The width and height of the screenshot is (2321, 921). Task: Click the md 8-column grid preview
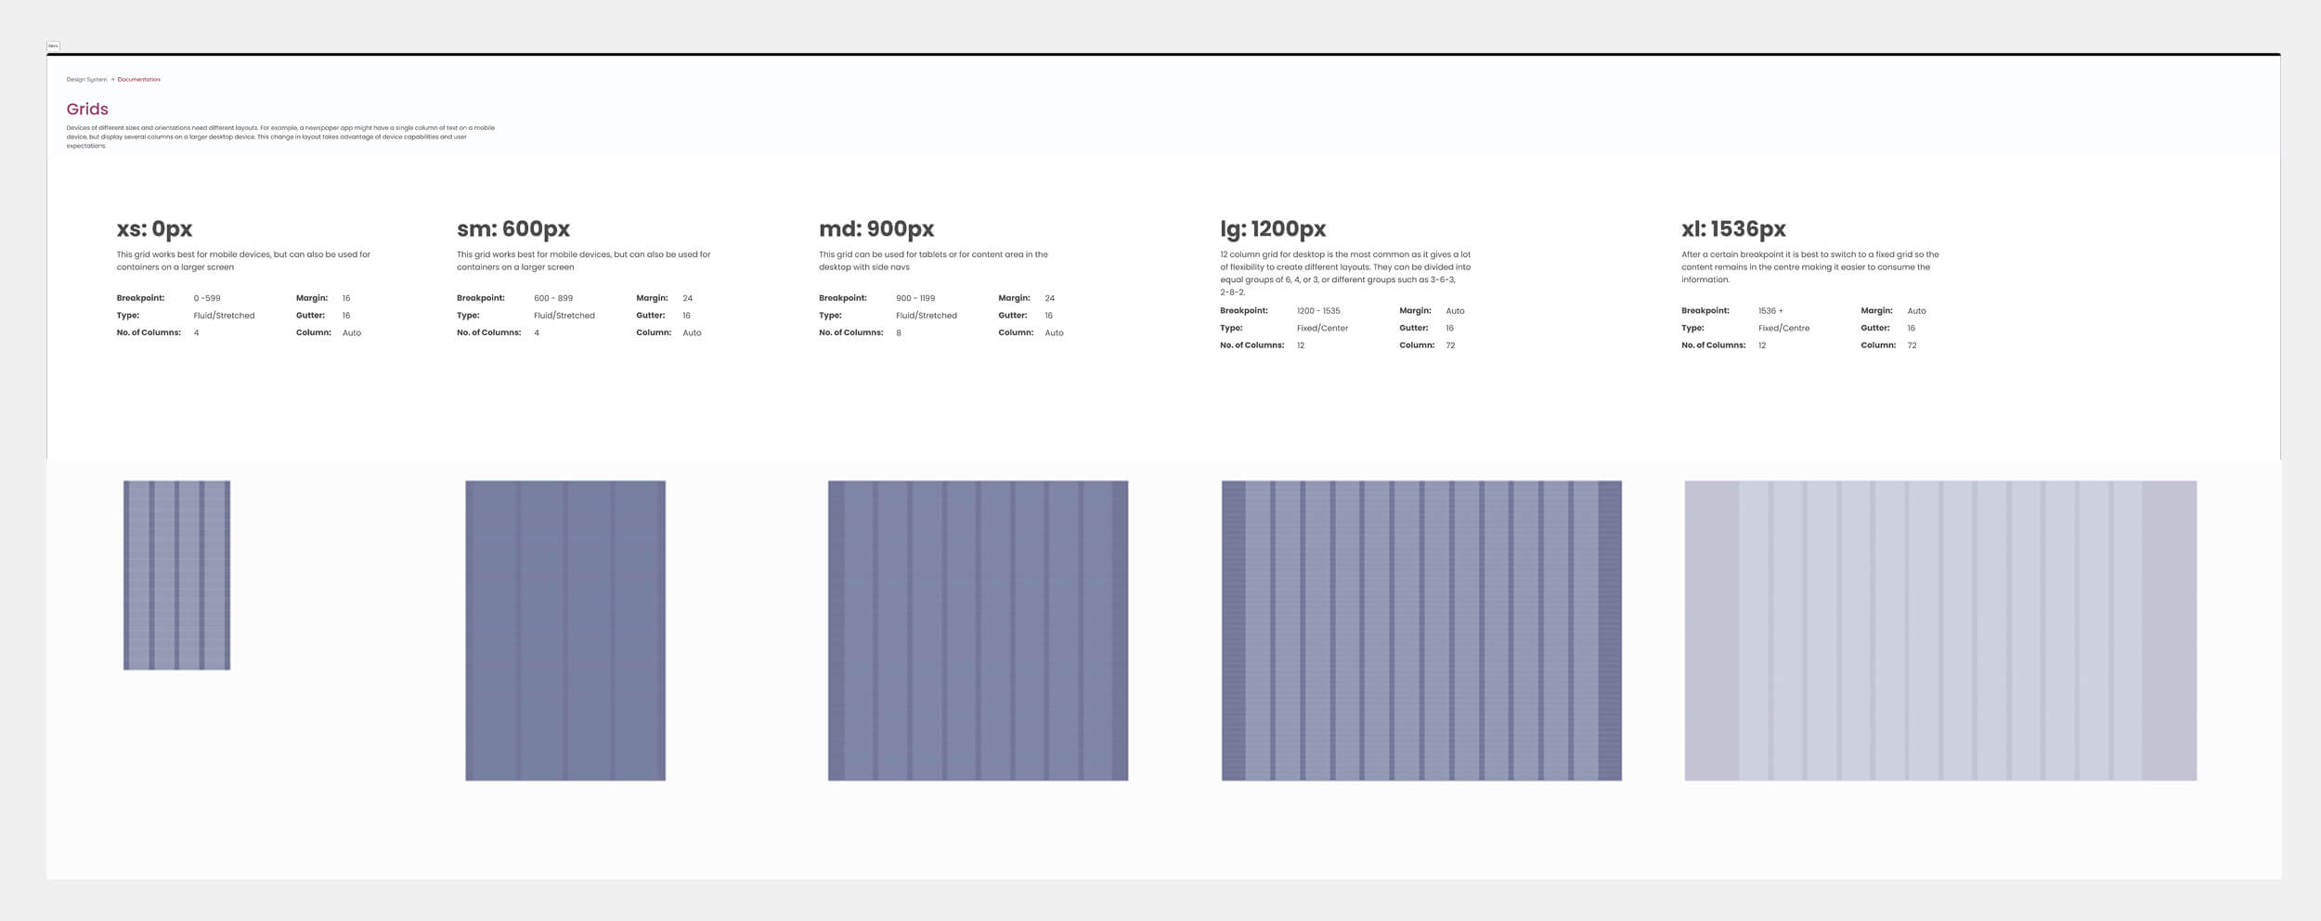point(978,630)
